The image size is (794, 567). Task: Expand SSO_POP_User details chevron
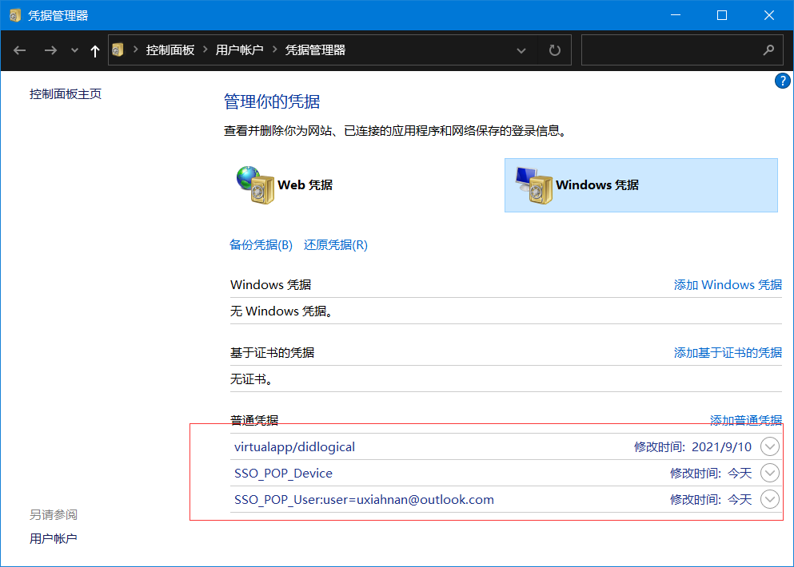pyautogui.click(x=770, y=499)
